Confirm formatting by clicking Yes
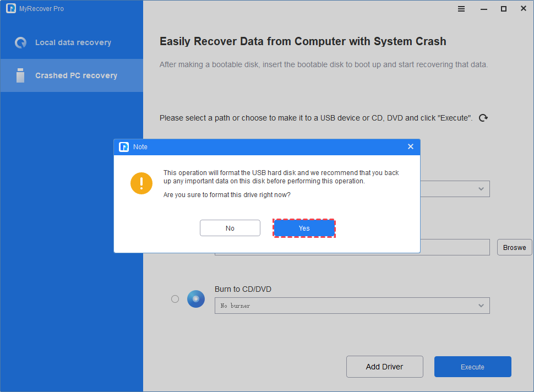Image resolution: width=534 pixels, height=392 pixels. (x=304, y=228)
